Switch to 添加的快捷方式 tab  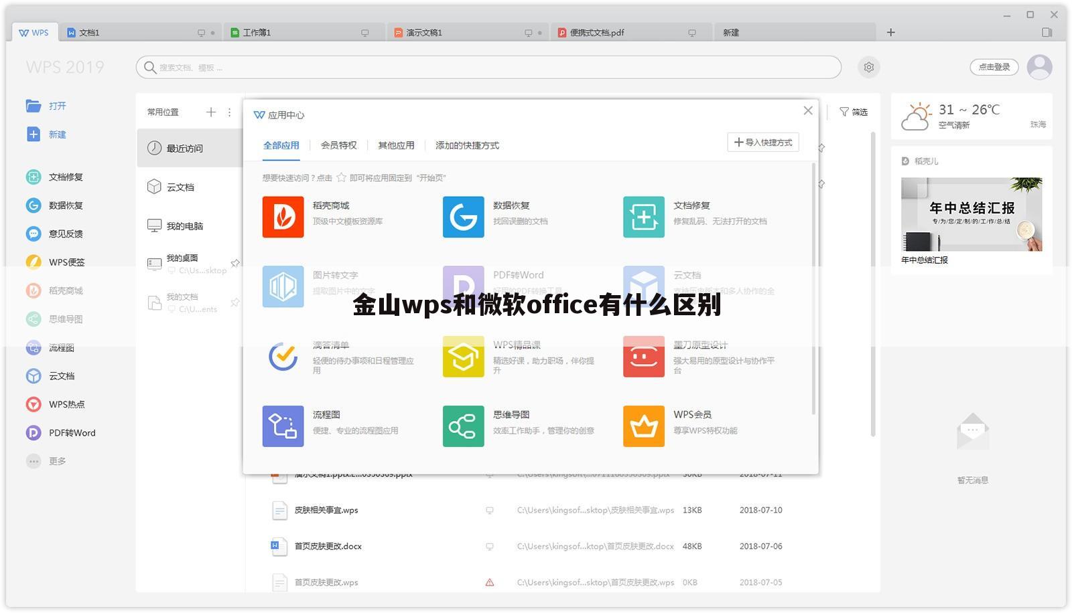click(467, 145)
